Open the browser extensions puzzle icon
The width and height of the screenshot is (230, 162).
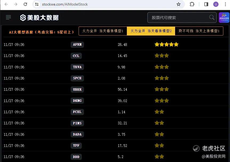(x=192, y=4)
